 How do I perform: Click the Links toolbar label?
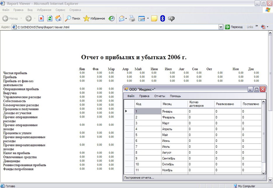250,27
